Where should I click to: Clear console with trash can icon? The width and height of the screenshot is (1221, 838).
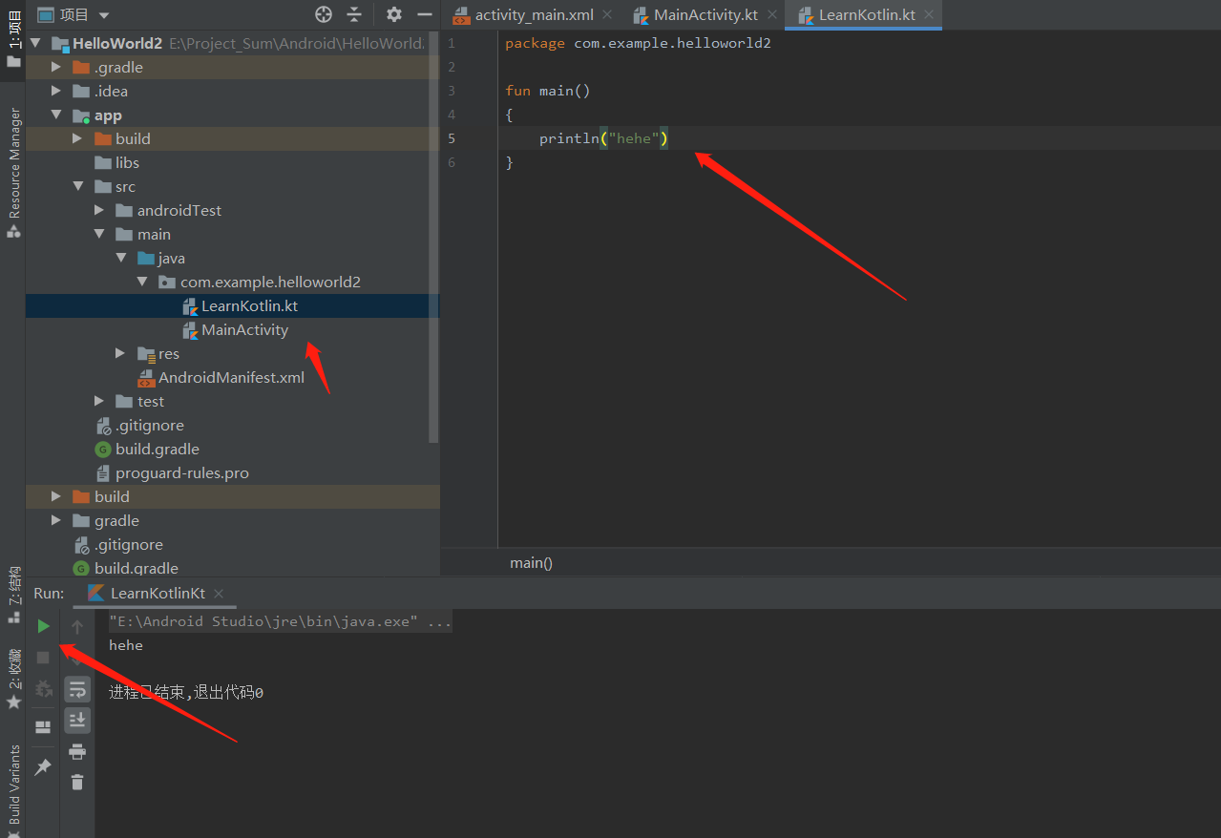point(77,782)
